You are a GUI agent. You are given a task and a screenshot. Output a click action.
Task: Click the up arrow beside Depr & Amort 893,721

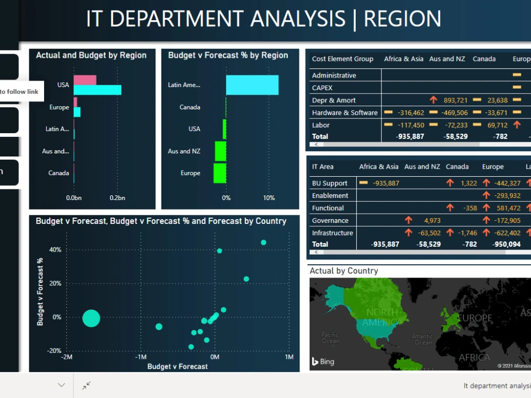tap(433, 99)
